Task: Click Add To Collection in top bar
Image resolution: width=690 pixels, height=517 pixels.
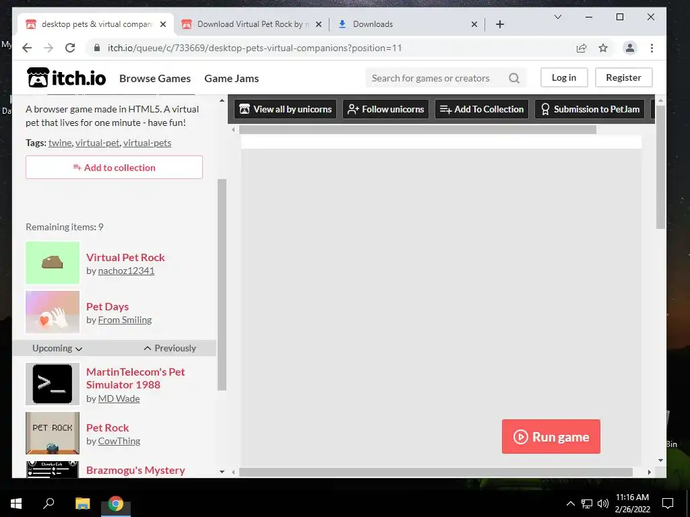Action: point(481,109)
